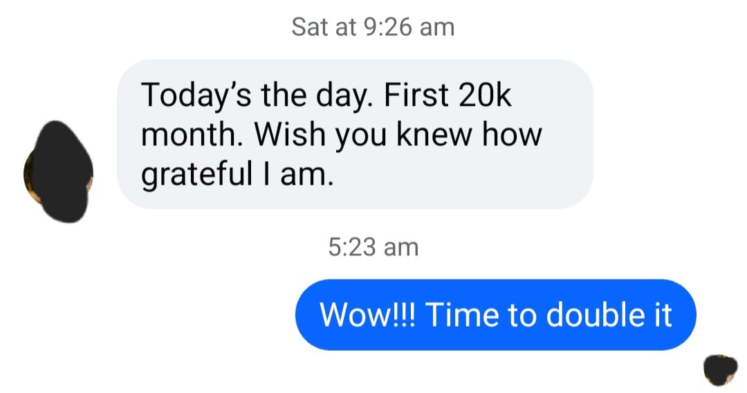This screenshot has height=393, width=747.
Task: Click 'knew how' in the gray bubble
Action: point(469,134)
